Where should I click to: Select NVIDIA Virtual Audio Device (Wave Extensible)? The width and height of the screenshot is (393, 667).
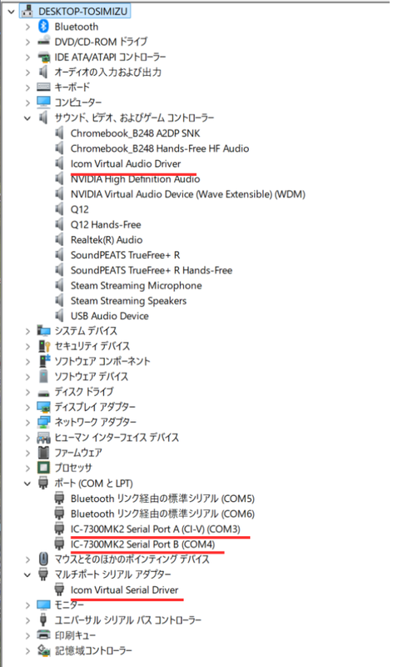point(188,194)
